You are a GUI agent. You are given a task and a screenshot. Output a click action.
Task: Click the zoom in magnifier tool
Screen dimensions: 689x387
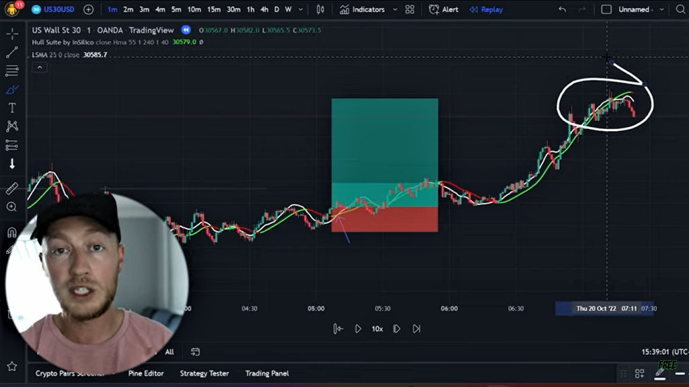[12, 207]
